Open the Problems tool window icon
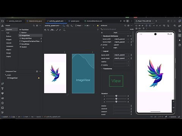The width and height of the screenshot is (182, 136). [x=2, y=103]
